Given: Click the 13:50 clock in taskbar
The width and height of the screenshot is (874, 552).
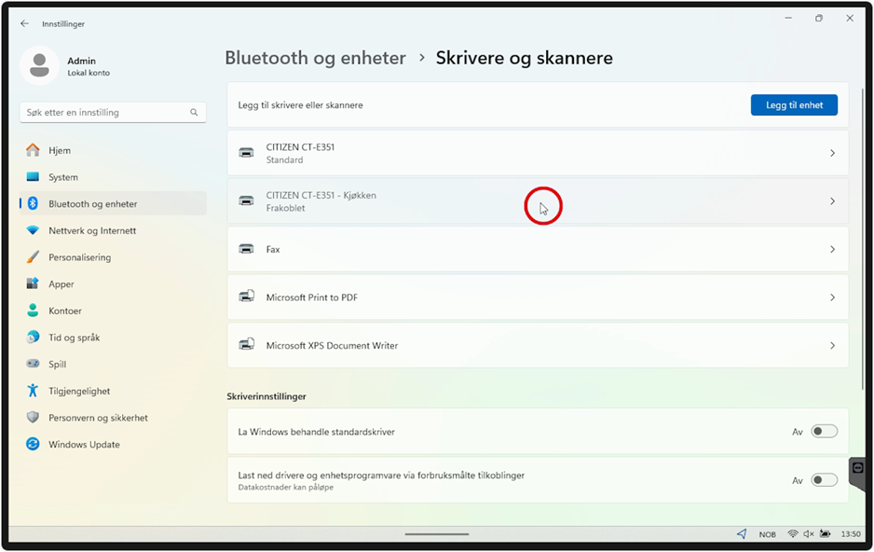Looking at the screenshot, I should tap(851, 534).
